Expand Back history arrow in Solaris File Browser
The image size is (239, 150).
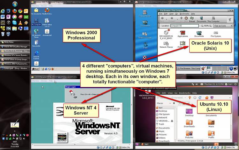166,20
